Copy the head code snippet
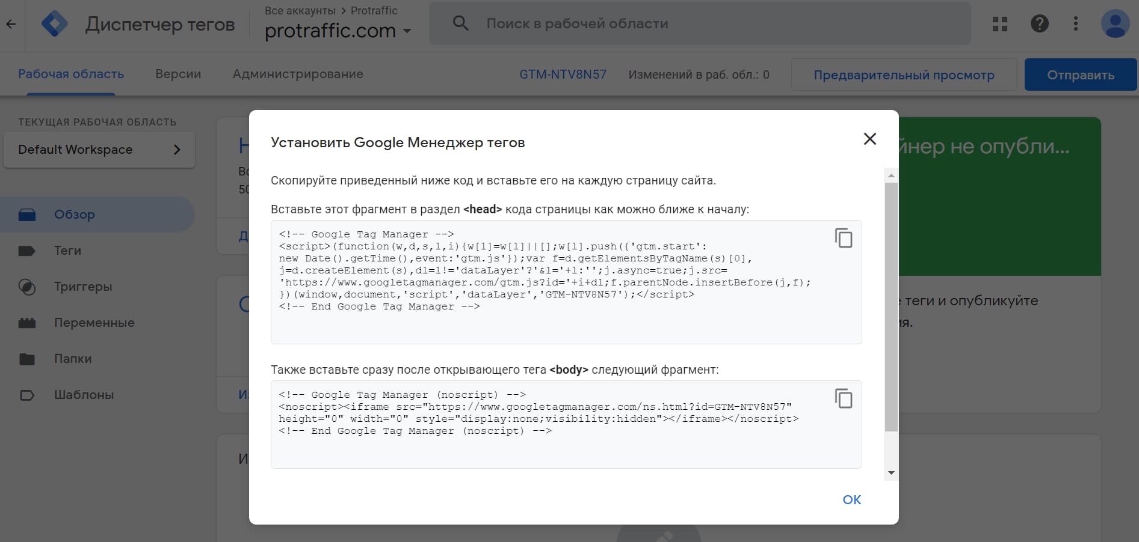Image resolution: width=1139 pixels, height=542 pixels. coord(844,238)
